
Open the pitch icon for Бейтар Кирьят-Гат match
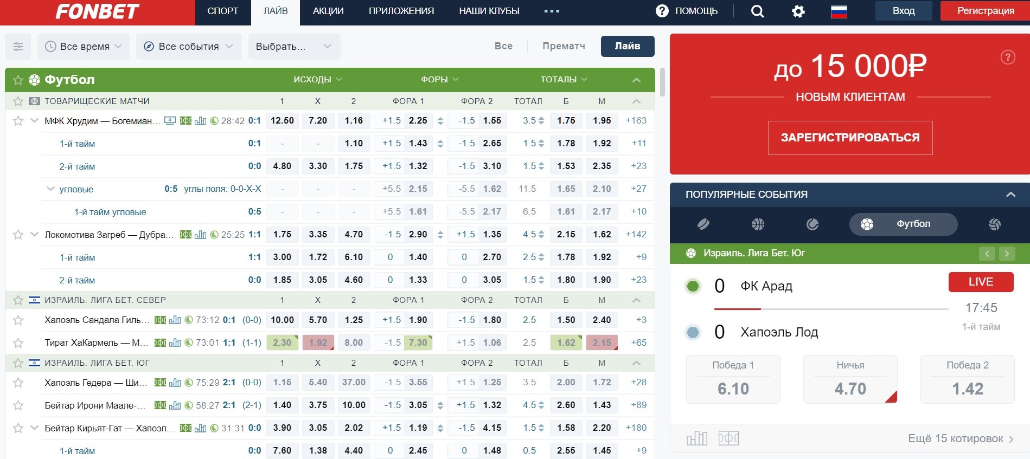(x=185, y=428)
